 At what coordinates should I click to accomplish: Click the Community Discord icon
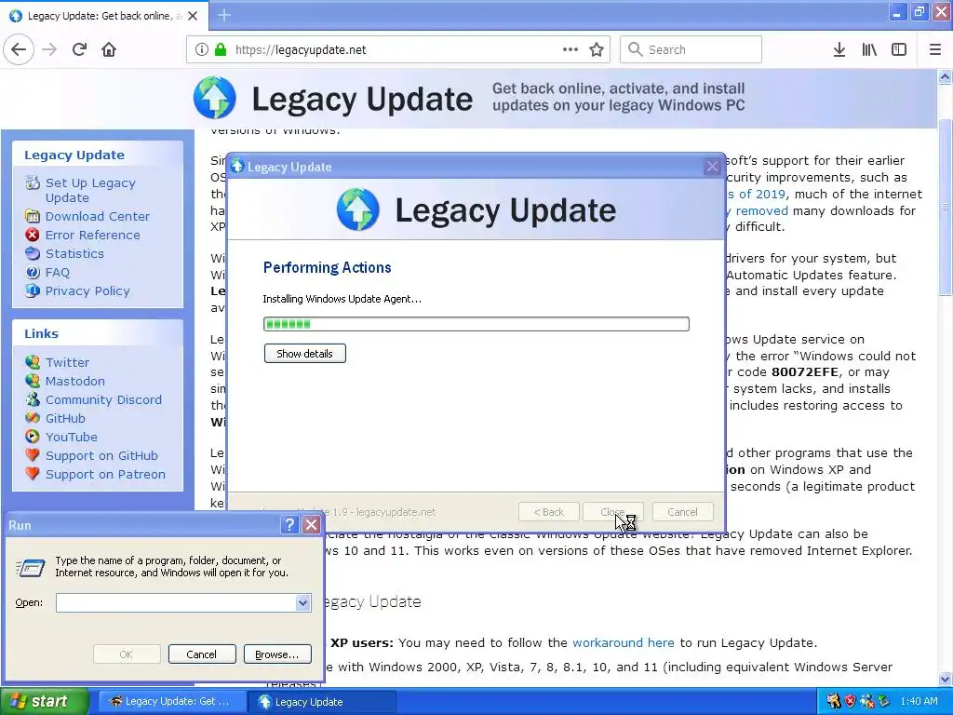[33, 399]
